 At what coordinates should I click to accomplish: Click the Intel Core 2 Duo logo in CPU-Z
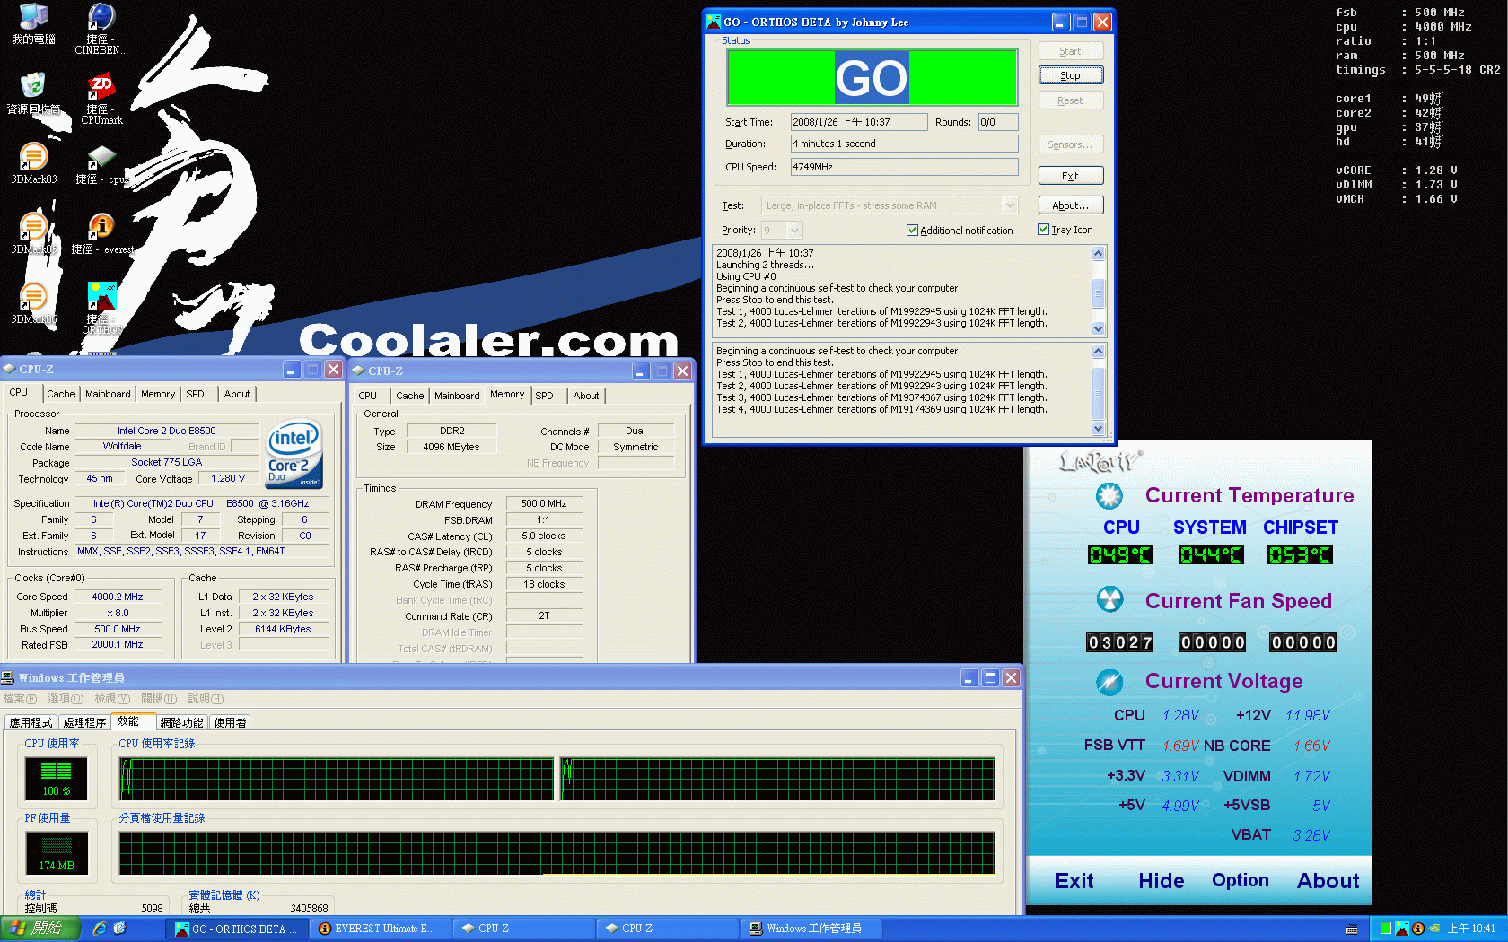[294, 454]
